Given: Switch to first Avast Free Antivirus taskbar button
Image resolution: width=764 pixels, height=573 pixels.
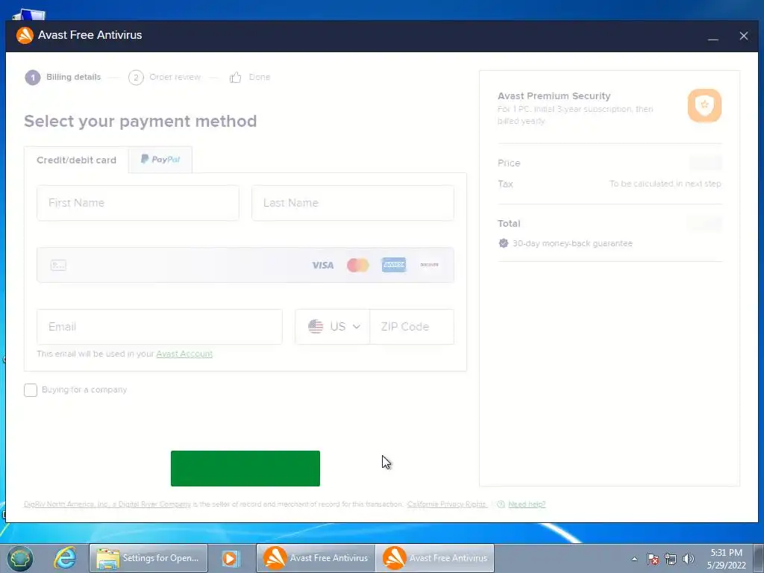Looking at the screenshot, I should pos(316,558).
